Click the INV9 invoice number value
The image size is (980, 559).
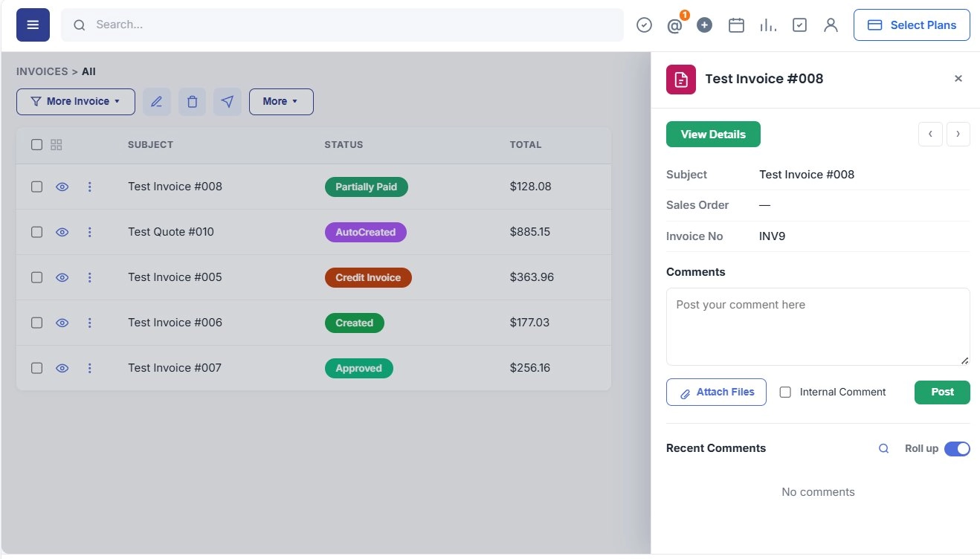pos(773,237)
